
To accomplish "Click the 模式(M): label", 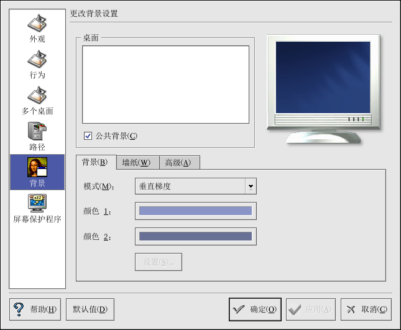I will point(99,186).
